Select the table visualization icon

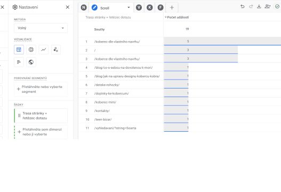[19, 50]
